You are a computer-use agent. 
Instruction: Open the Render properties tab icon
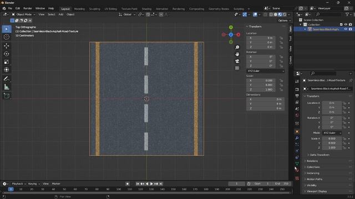point(297,90)
